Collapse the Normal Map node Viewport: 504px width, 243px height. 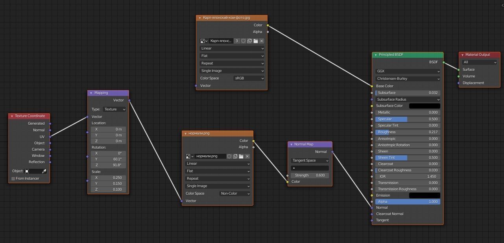tap(291, 144)
